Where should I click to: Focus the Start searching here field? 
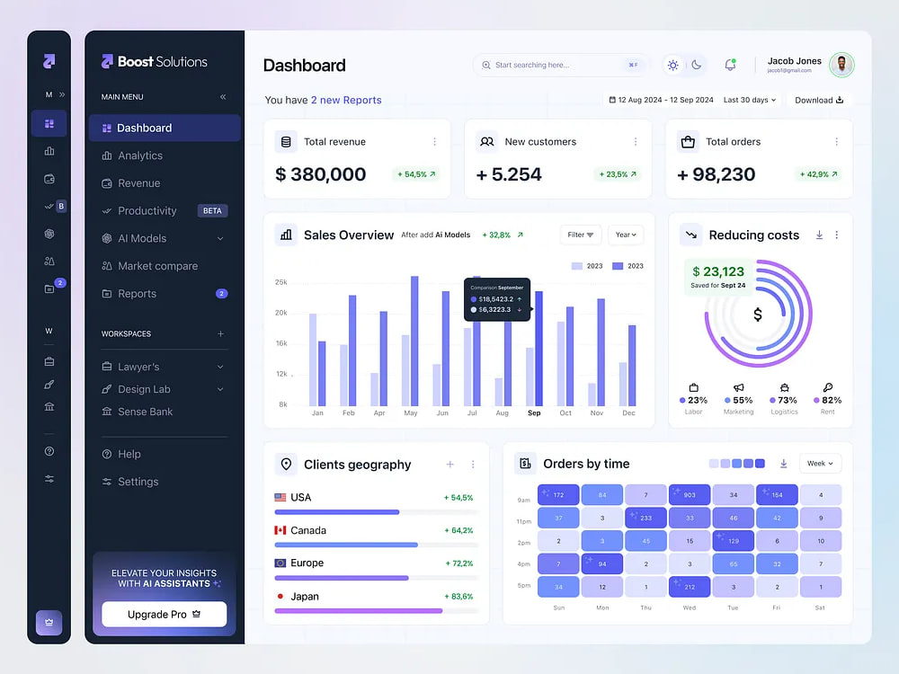tap(560, 65)
